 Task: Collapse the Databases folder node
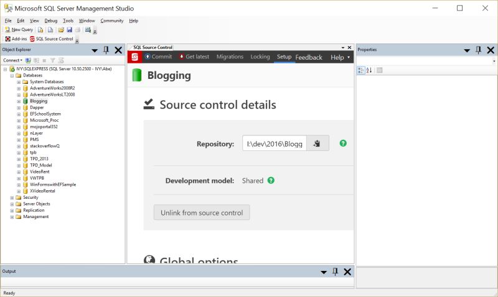click(x=12, y=75)
